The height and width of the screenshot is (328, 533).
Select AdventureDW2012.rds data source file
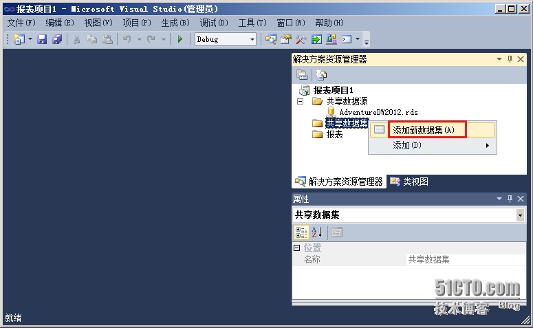click(x=378, y=112)
